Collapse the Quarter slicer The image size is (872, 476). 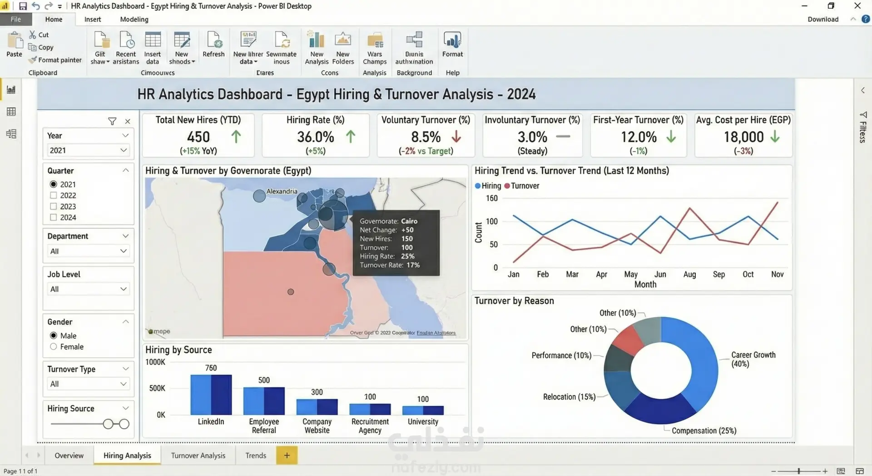[x=126, y=170]
